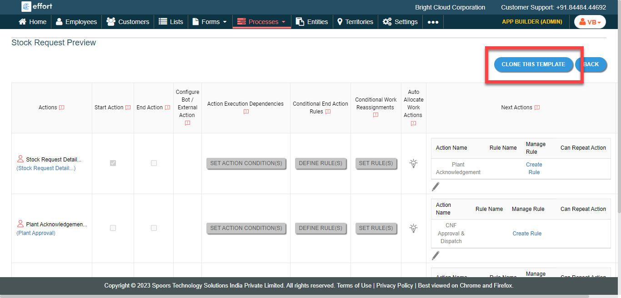Image resolution: width=621 pixels, height=298 pixels.
Task: Open the VB user profile dropdown
Action: click(x=590, y=22)
